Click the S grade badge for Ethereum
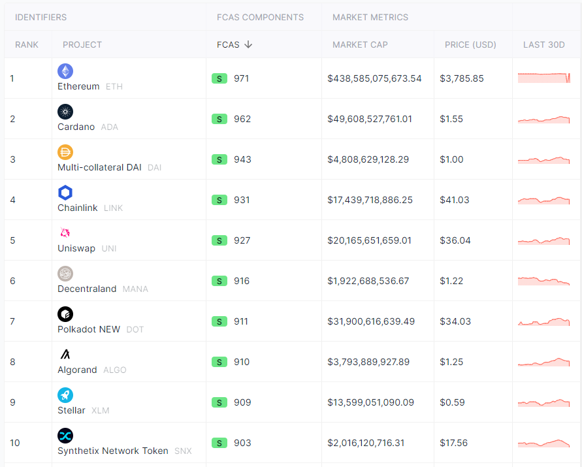 (219, 78)
